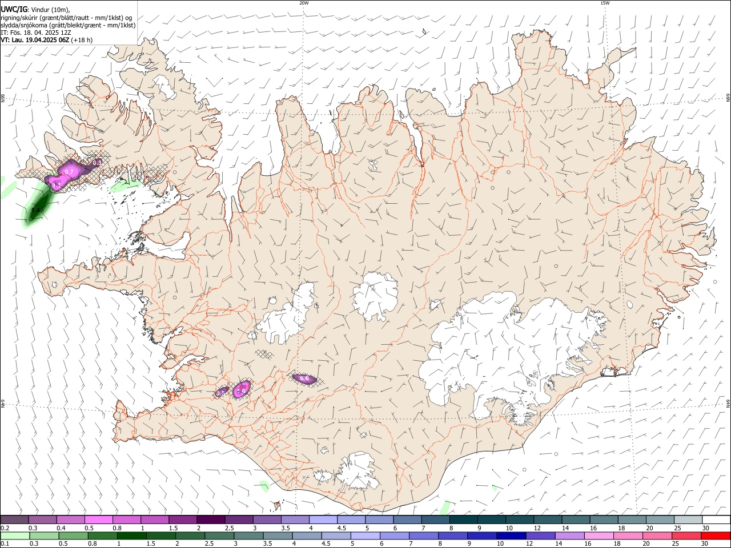Pick the first 0.2 mauve swatch, upper legend row

click(14, 520)
